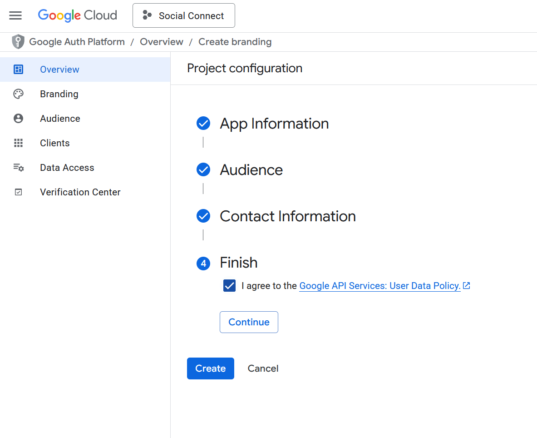
Task: Click the Clients grid icon
Action: pyautogui.click(x=19, y=143)
